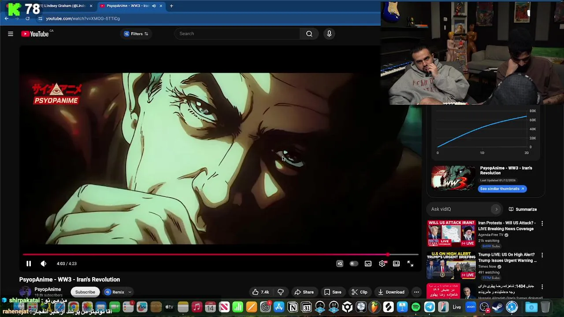Image resolution: width=564 pixels, height=317 pixels.
Task: Click See similar thumbnails button
Action: 502,189
